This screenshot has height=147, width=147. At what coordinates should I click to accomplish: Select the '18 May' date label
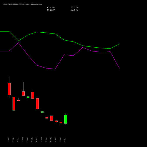23,140
